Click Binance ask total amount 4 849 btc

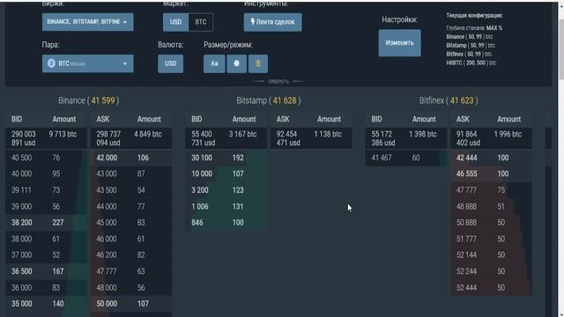pyautogui.click(x=148, y=134)
